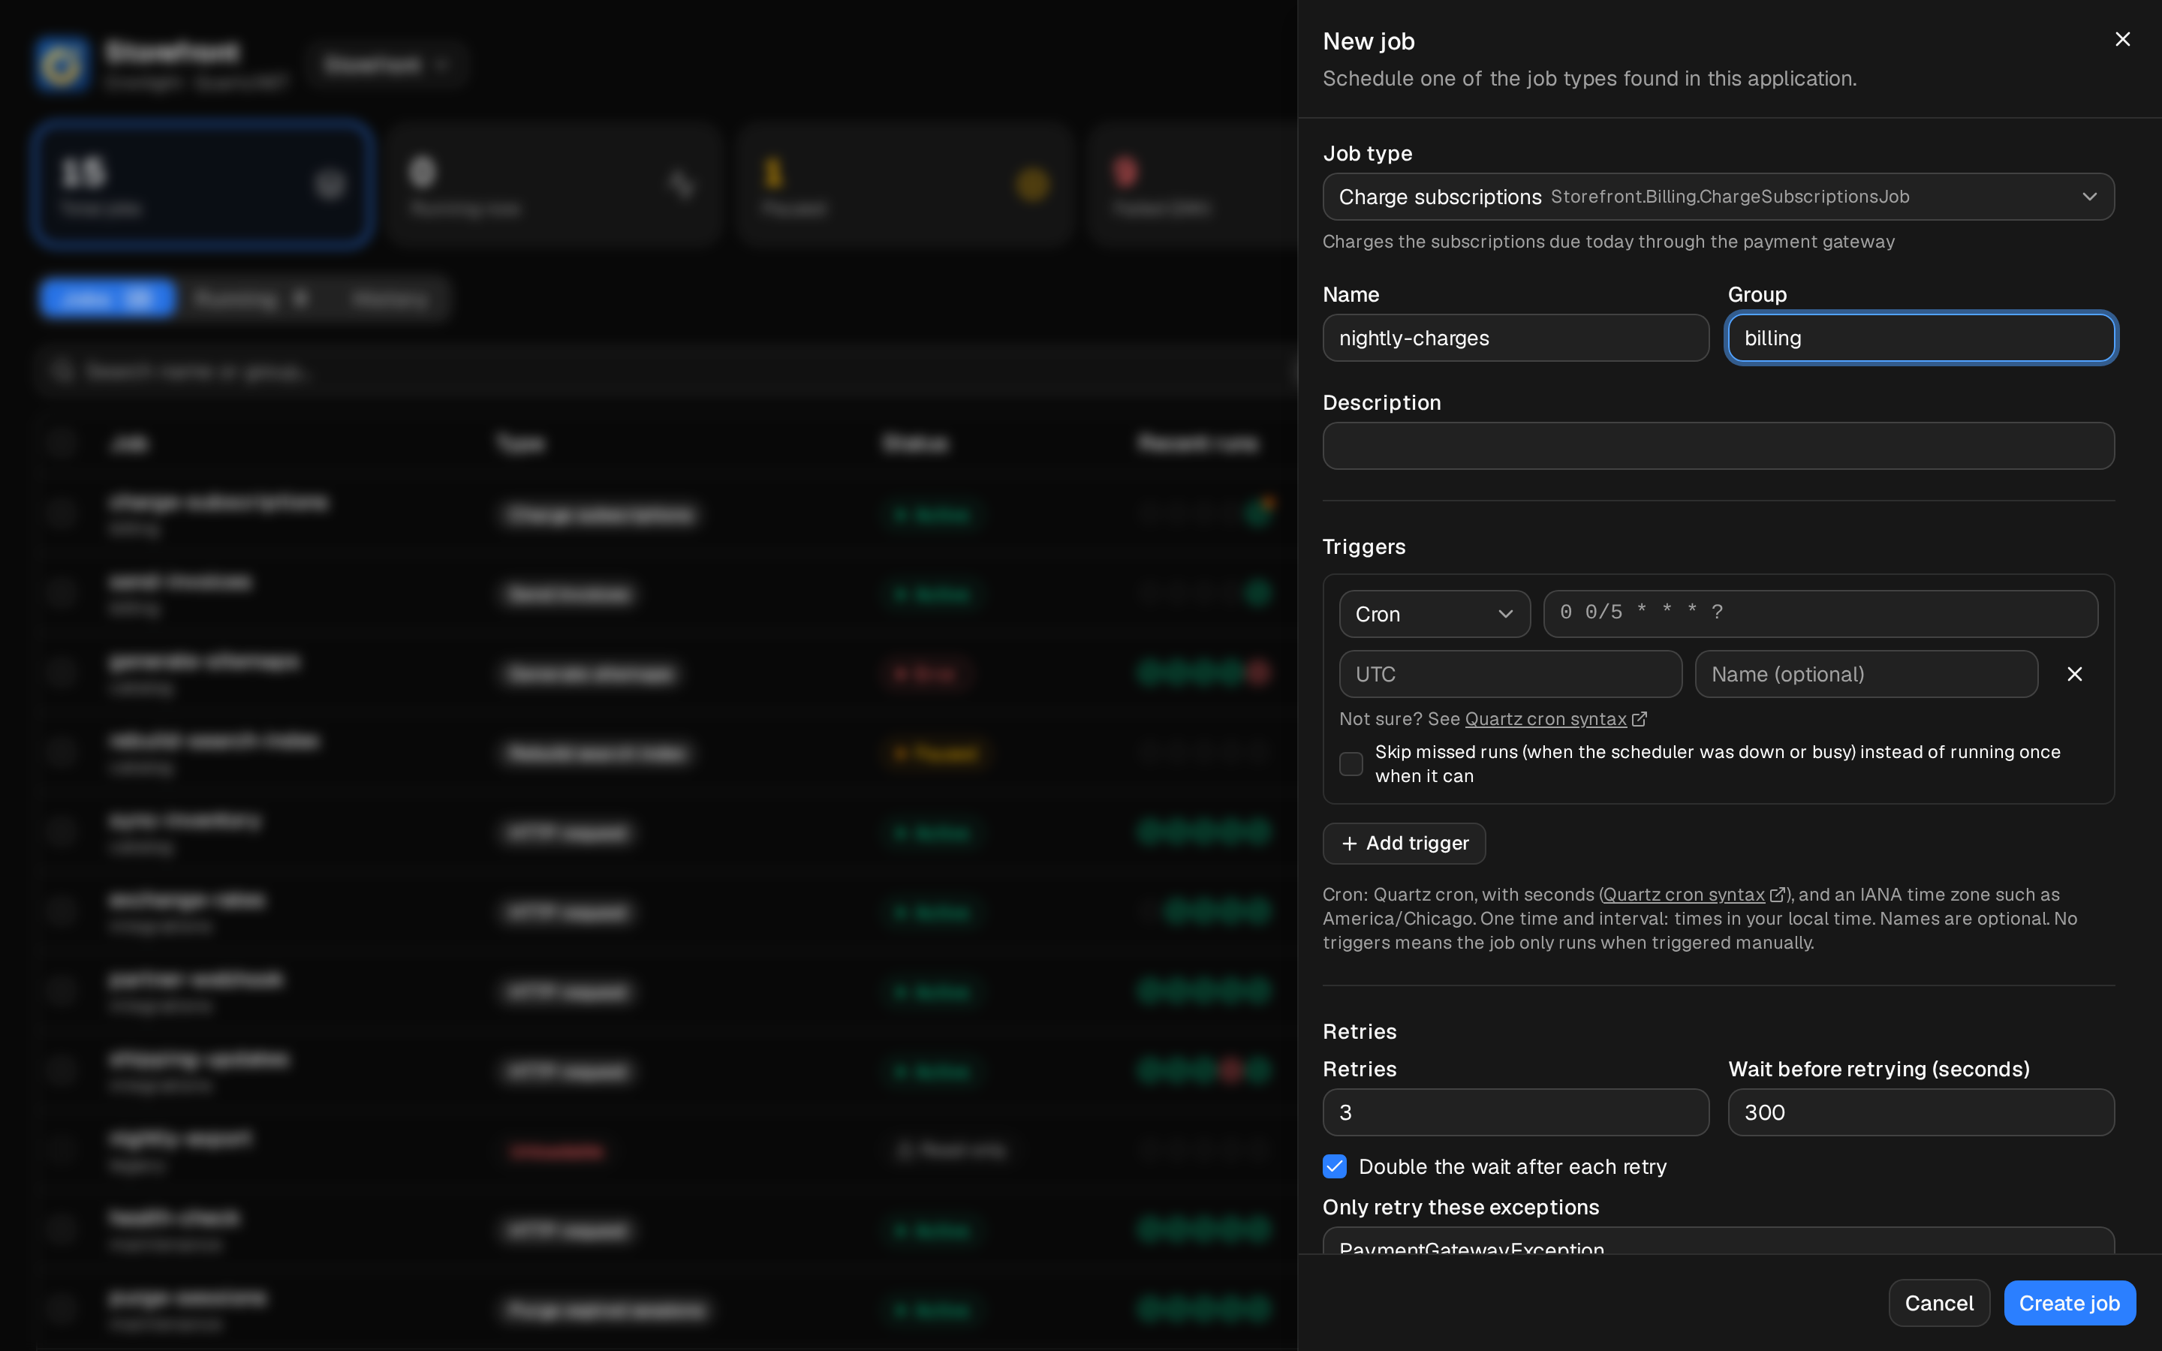Close the New job panel
The image size is (2162, 1351).
pyautogui.click(x=2123, y=39)
